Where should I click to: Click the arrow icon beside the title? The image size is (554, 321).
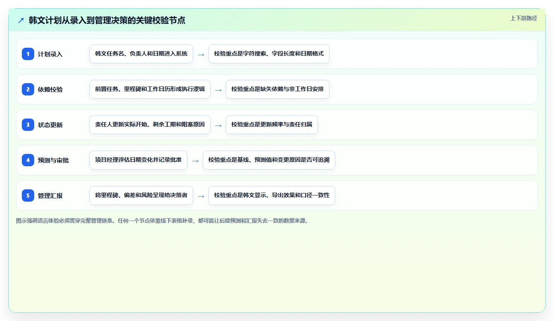pos(21,21)
